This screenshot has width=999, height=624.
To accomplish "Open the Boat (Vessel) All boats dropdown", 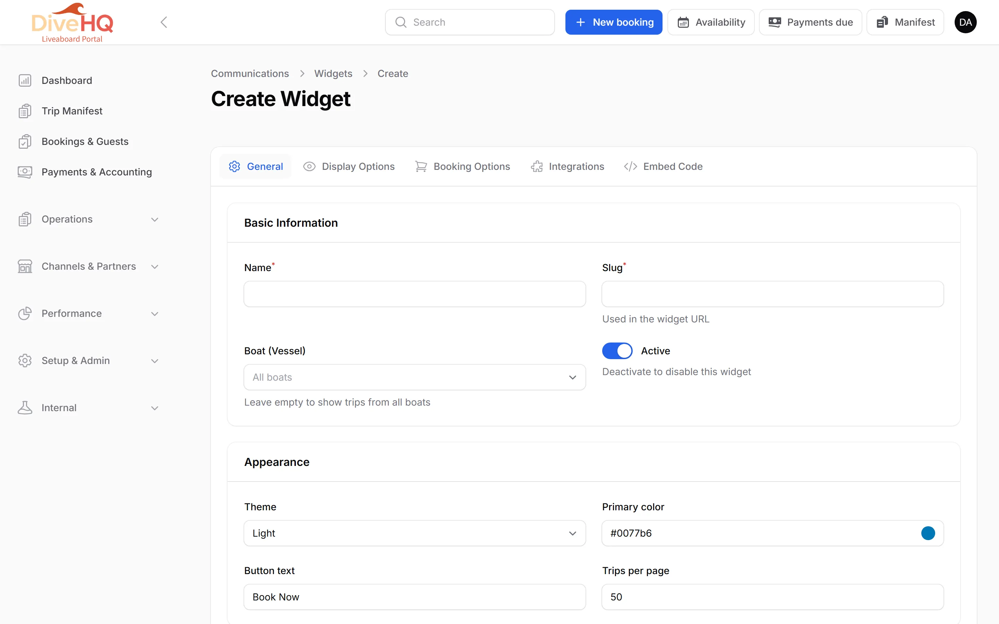I will click(x=415, y=377).
